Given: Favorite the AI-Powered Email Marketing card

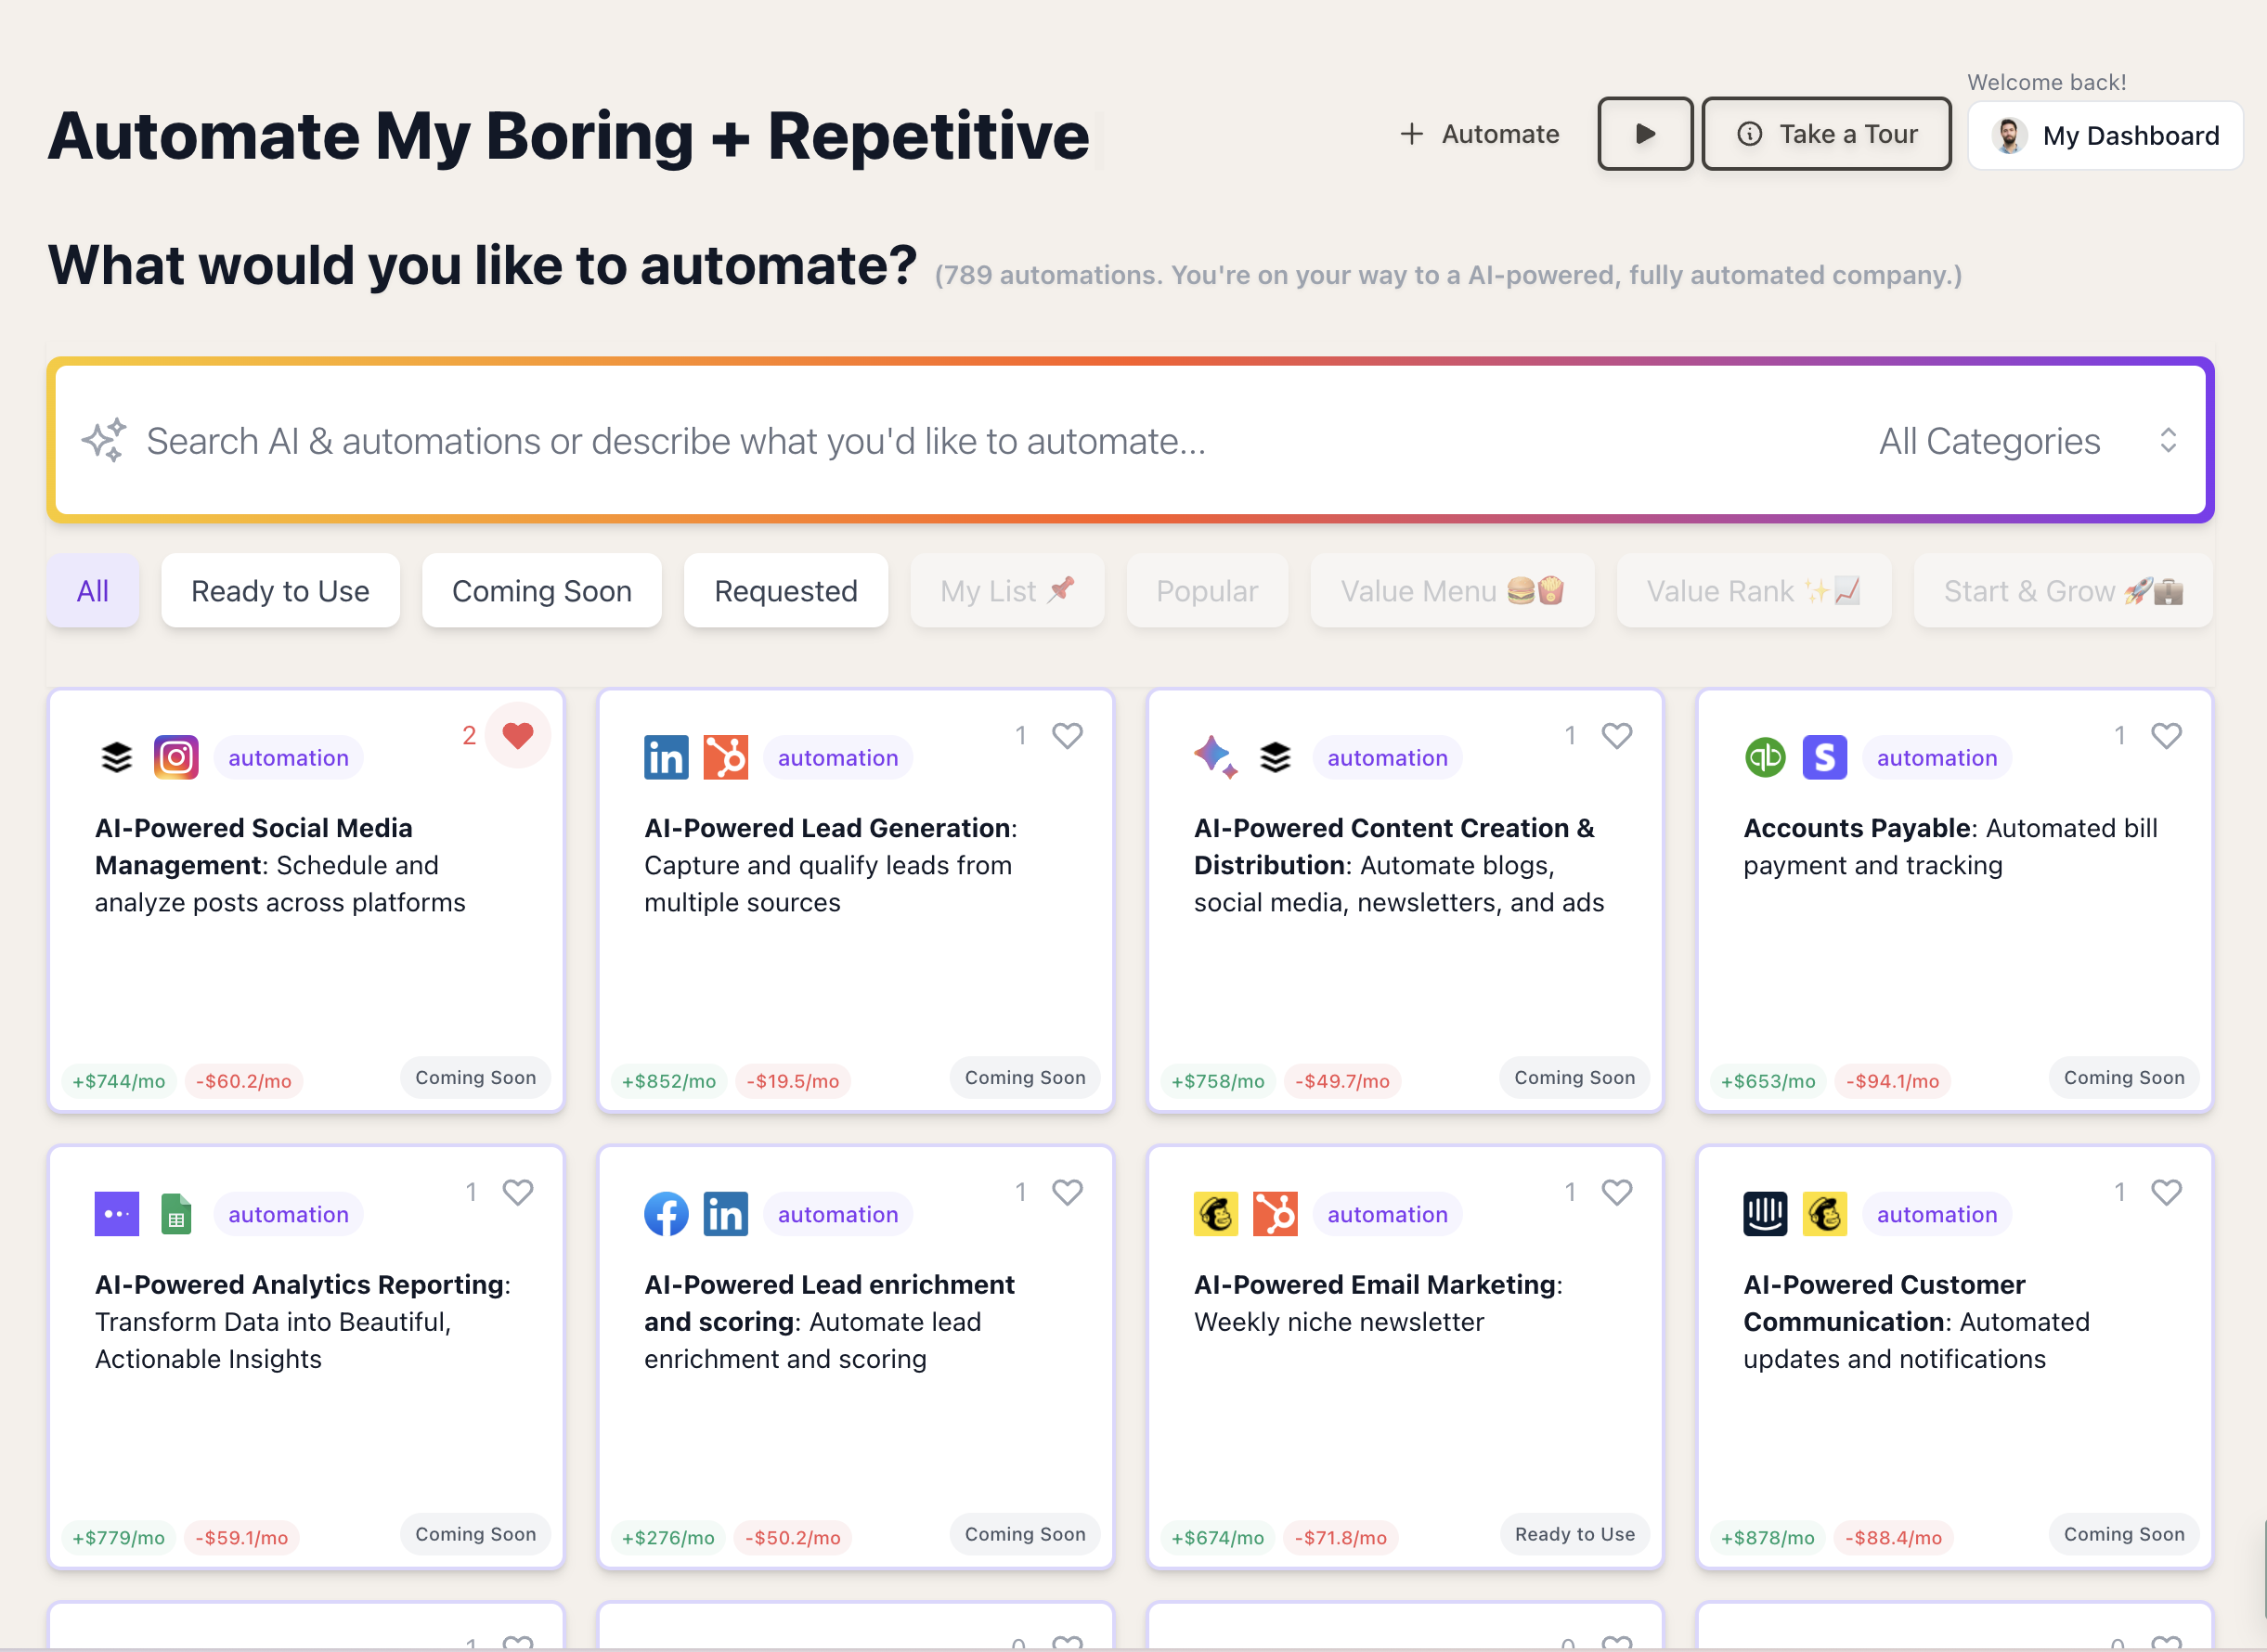Looking at the screenshot, I should click(x=1617, y=1192).
